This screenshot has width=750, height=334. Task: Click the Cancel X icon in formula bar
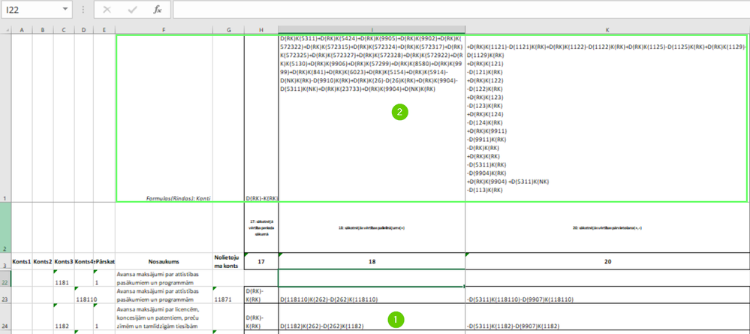point(107,10)
